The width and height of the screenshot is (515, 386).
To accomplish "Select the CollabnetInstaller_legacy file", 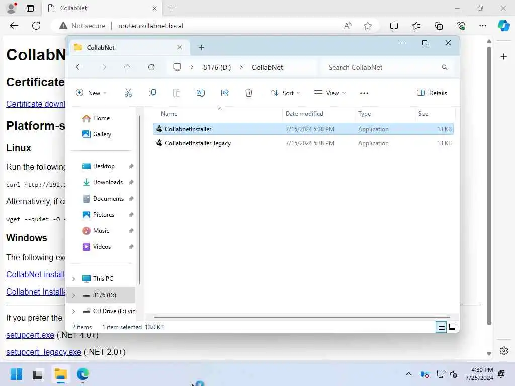I will pyautogui.click(x=303, y=143).
